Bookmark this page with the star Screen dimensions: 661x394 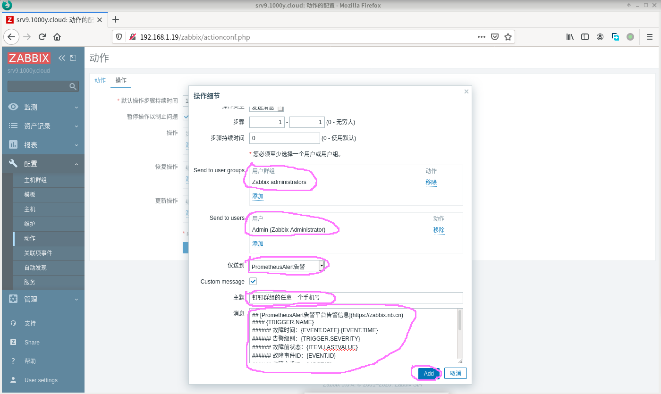click(508, 37)
